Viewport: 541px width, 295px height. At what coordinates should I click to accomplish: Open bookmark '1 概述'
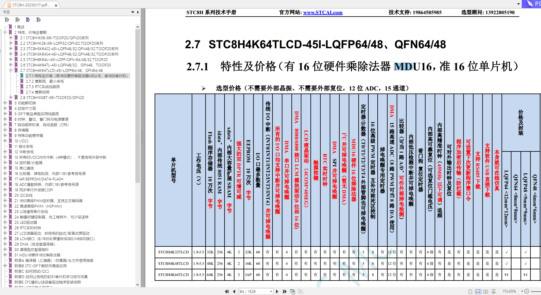tap(20, 27)
